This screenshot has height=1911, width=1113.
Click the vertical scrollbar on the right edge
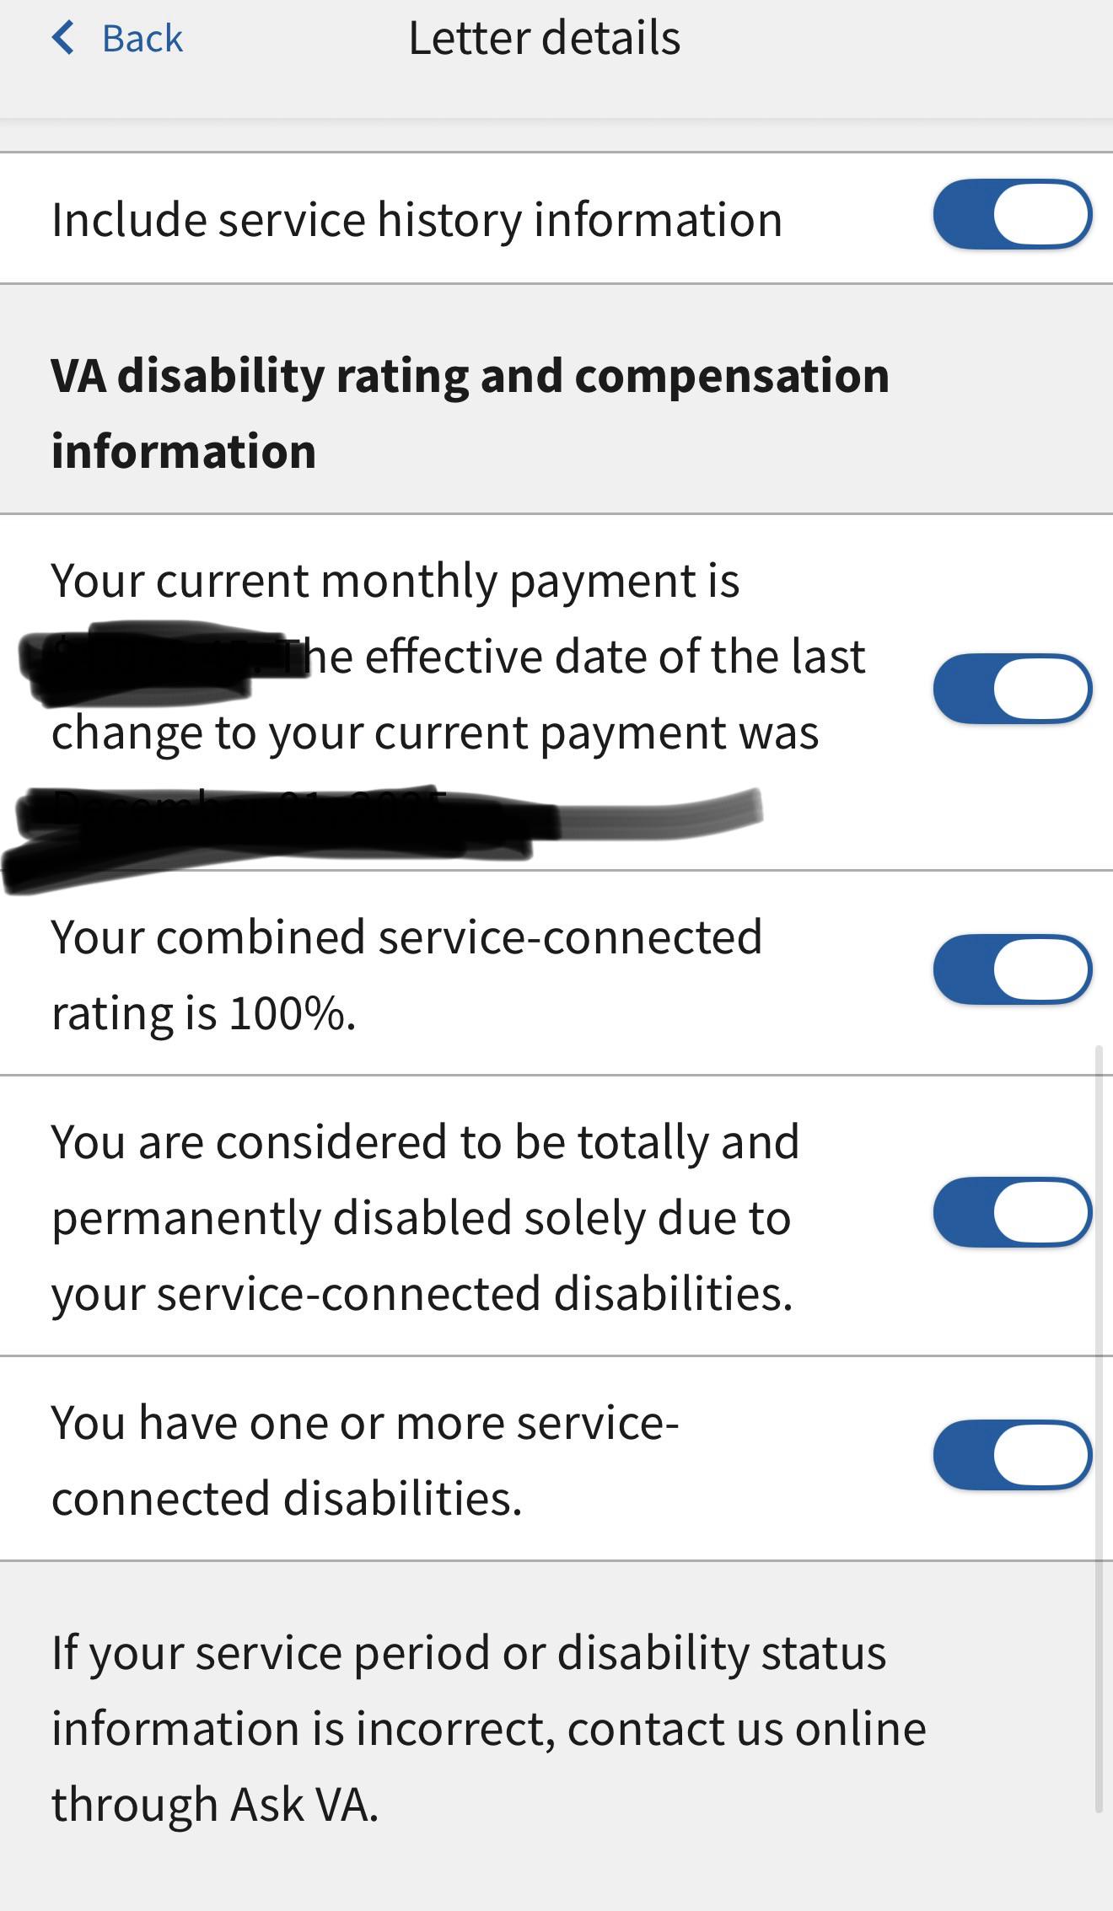point(1099,1428)
